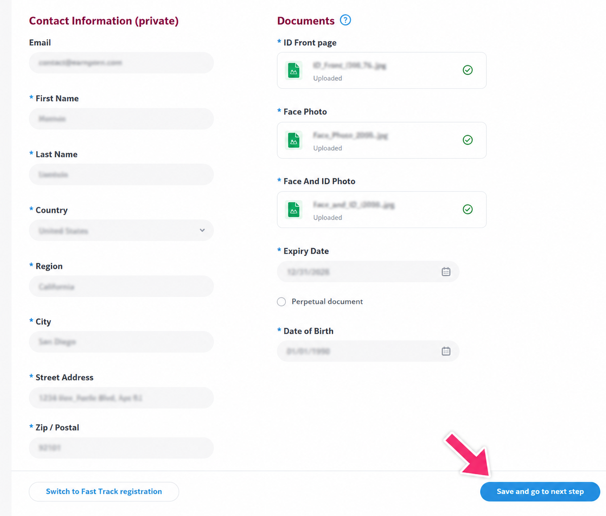Screen dimensions: 606x516
Task: Expand the Country dropdown
Action: pyautogui.click(x=121, y=230)
